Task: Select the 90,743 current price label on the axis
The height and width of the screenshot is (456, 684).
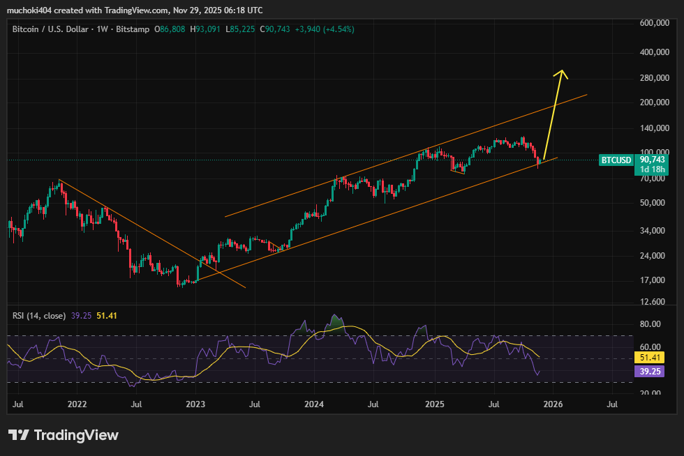Action: click(x=649, y=160)
